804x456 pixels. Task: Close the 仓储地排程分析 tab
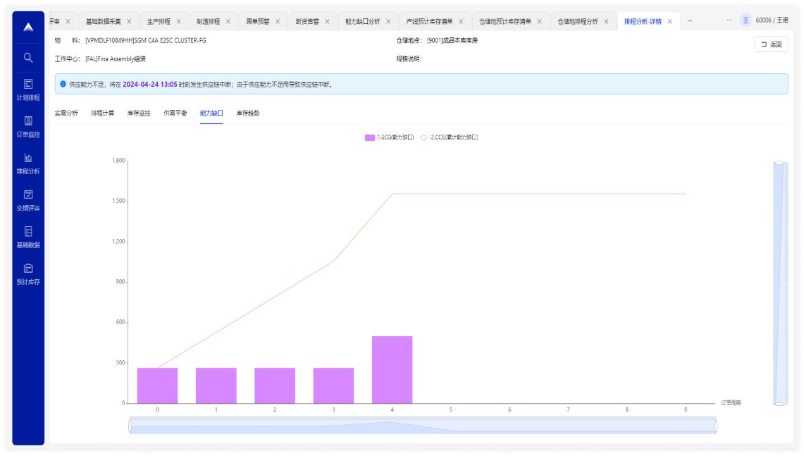coord(606,22)
